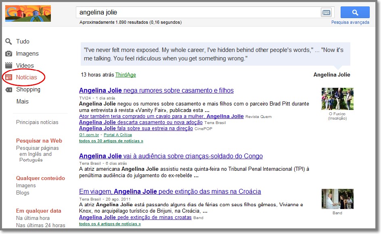Open 'pede extinção de minas croatas' Band link
Screen dimensions: 381x234
135,217
